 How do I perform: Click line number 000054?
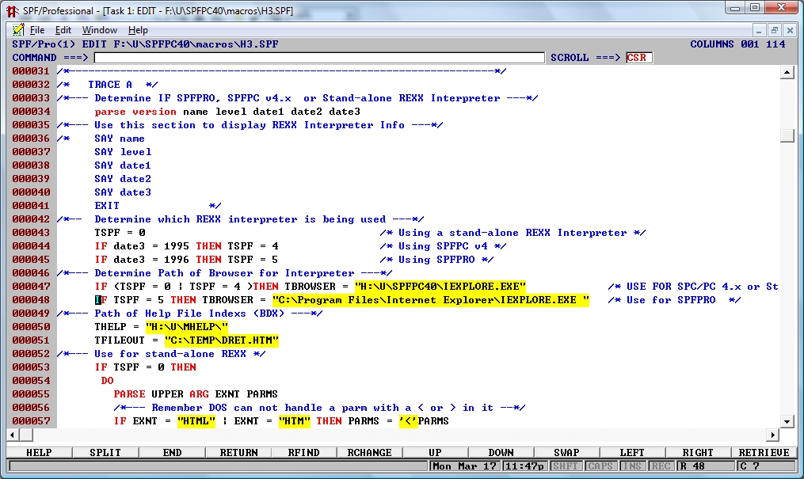pyautogui.click(x=31, y=381)
